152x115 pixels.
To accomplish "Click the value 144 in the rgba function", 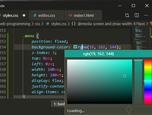I will pyautogui.click(x=113, y=47).
